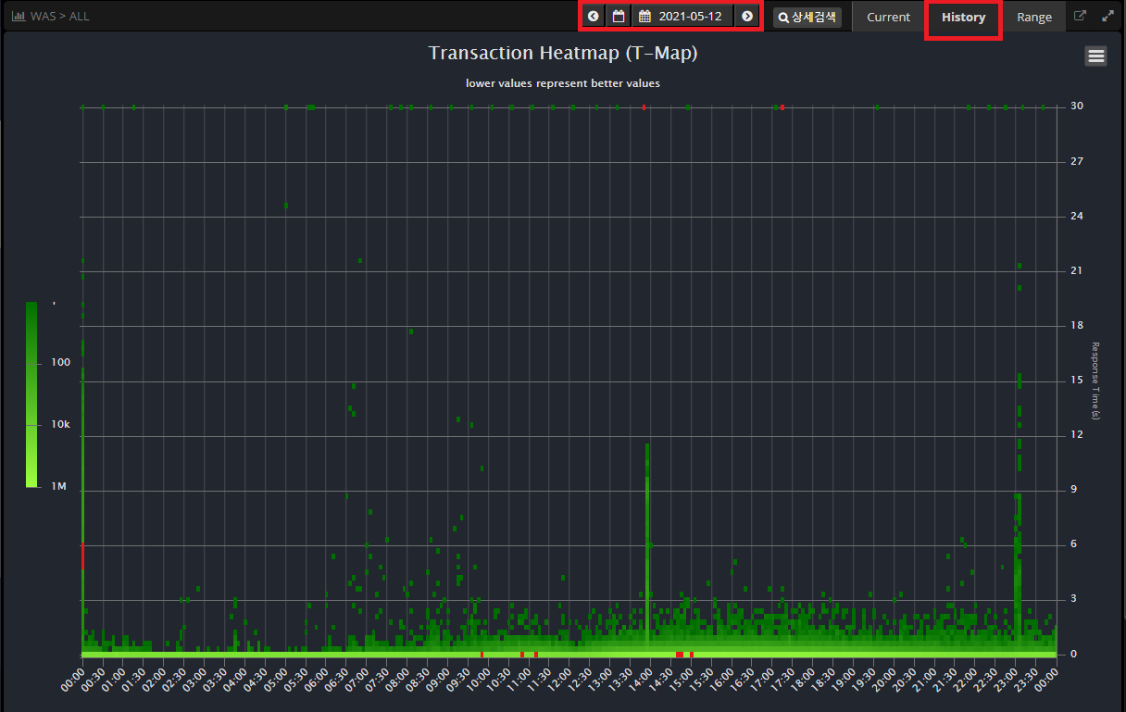Click the 상세검색 detailed search button

click(x=807, y=17)
